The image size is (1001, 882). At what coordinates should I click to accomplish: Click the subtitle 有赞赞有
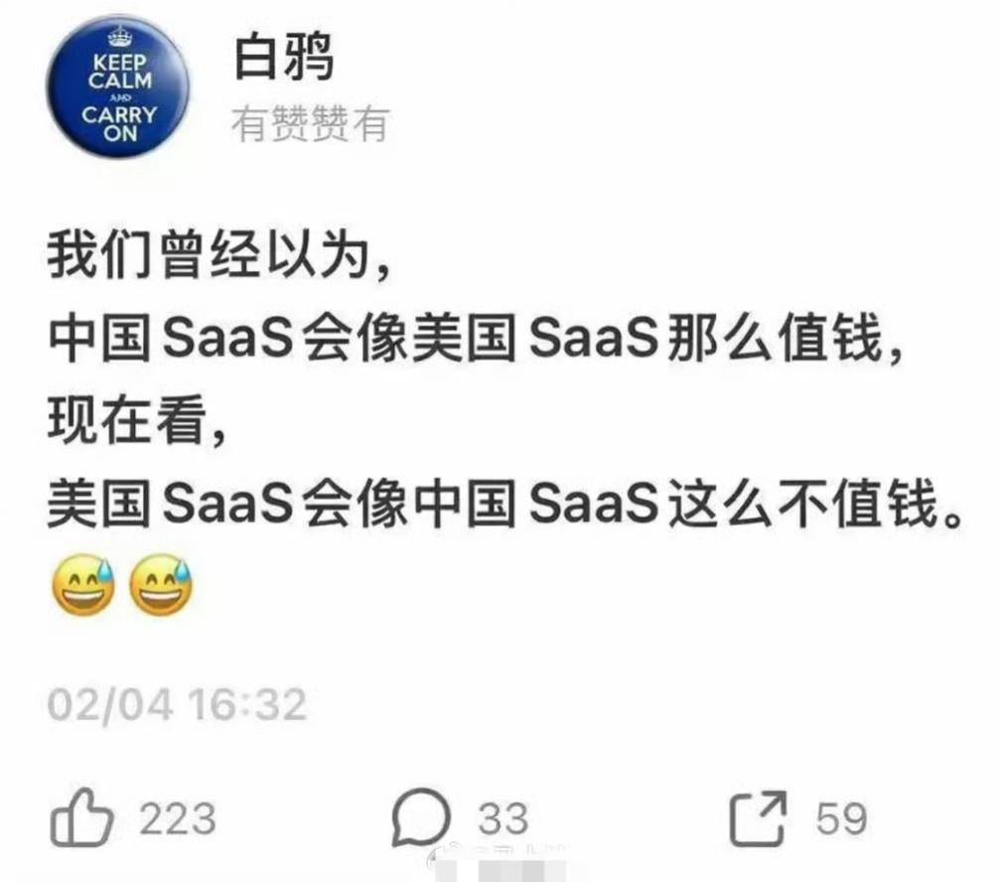click(310, 123)
